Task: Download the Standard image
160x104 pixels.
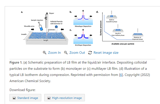Action: tap(25, 98)
